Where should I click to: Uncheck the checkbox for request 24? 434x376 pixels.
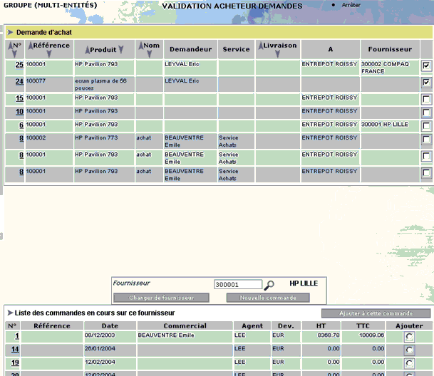click(426, 83)
